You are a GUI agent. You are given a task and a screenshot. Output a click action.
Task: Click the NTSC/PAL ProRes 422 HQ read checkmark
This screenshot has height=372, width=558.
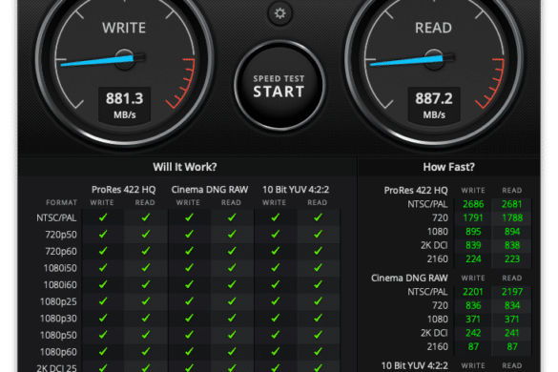pyautogui.click(x=146, y=217)
